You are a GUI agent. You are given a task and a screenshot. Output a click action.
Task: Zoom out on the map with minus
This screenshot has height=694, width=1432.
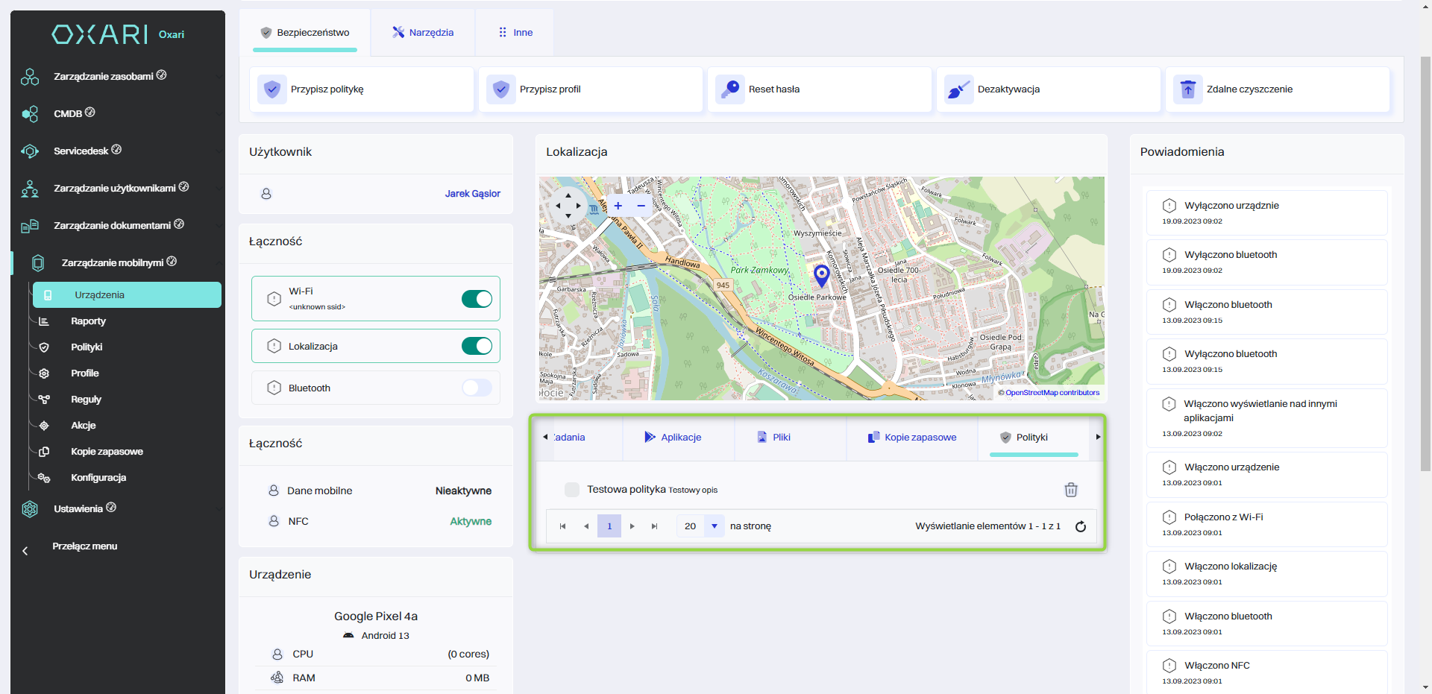coord(641,206)
